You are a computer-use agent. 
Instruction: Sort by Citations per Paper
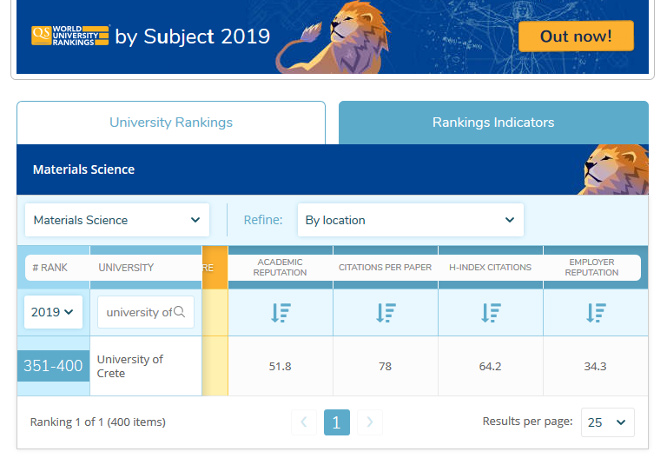click(x=386, y=313)
